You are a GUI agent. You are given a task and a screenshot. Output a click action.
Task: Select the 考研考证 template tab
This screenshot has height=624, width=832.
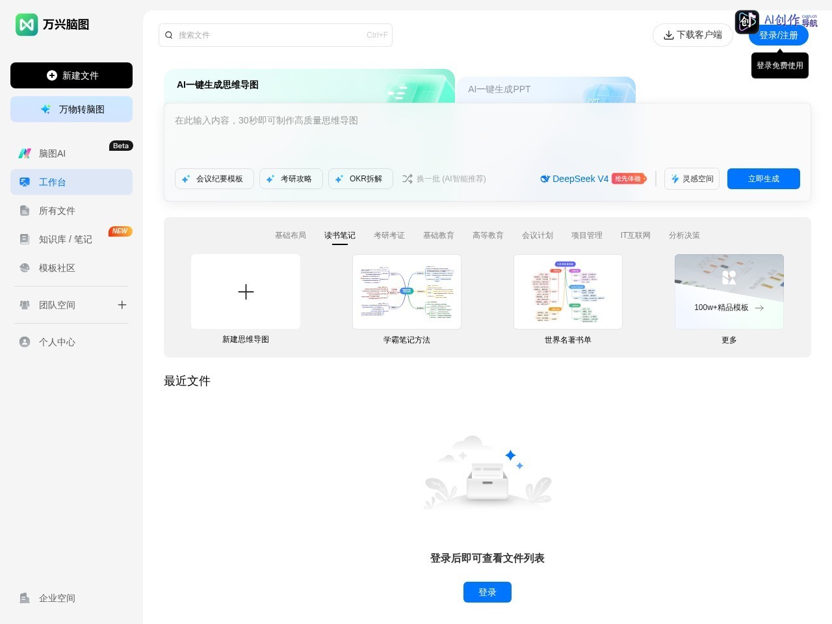coord(389,235)
